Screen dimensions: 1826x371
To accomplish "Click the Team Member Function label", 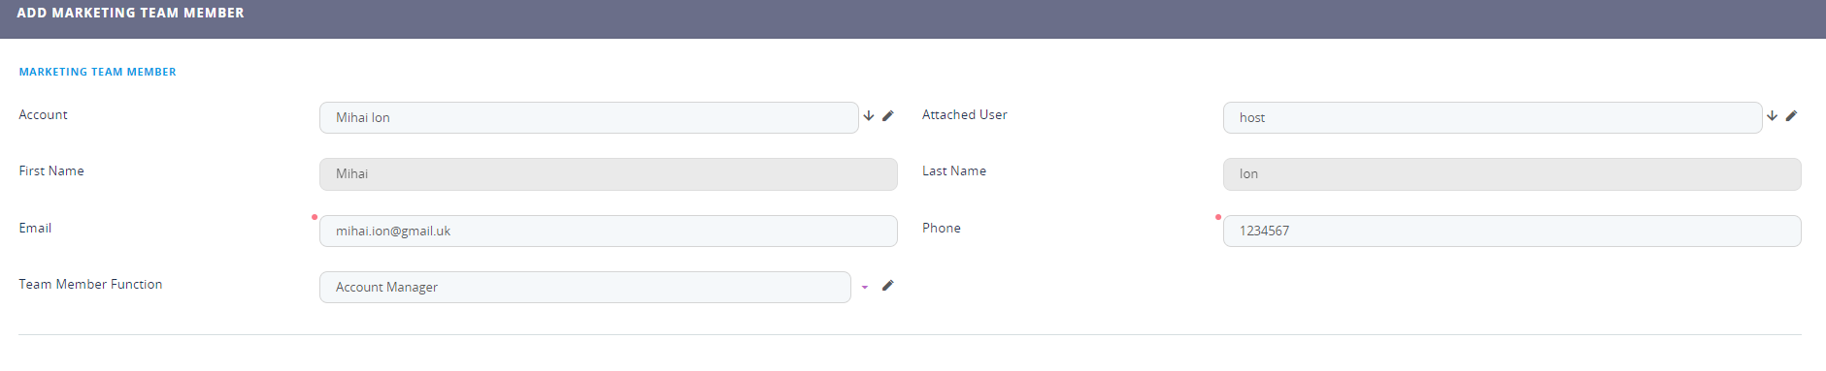I will (x=90, y=284).
